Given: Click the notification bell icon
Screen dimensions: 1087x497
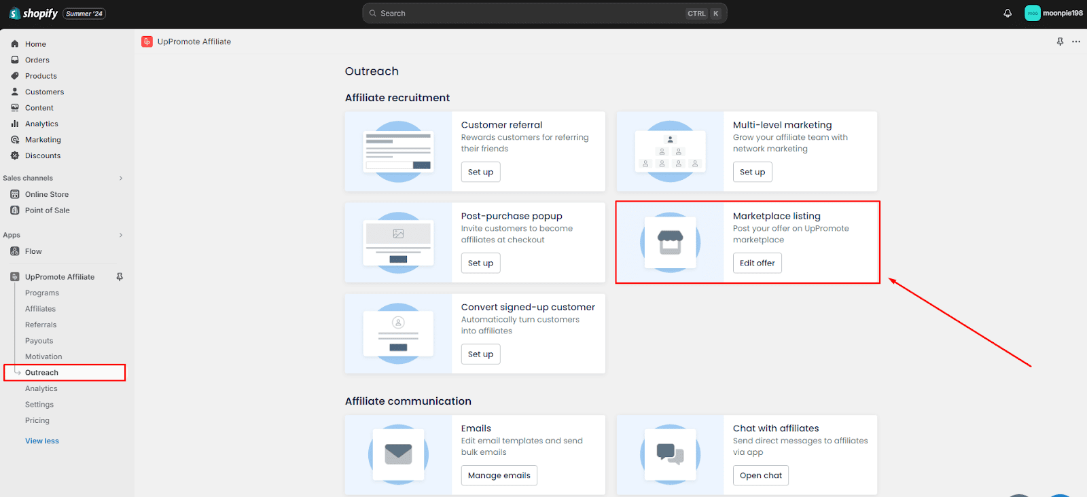Looking at the screenshot, I should pos(1008,14).
